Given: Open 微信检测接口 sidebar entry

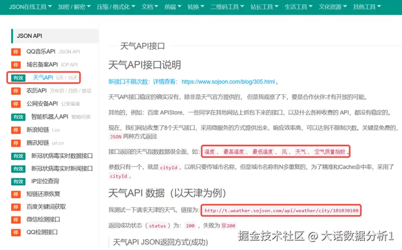Looking at the screenshot, I should (x=43, y=220).
